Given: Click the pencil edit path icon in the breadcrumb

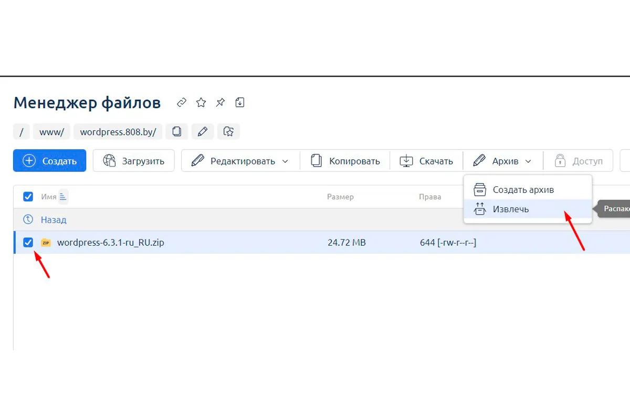Looking at the screenshot, I should pyautogui.click(x=203, y=132).
